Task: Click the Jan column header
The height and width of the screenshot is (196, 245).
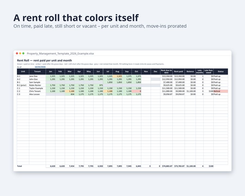Action: point(50,71)
